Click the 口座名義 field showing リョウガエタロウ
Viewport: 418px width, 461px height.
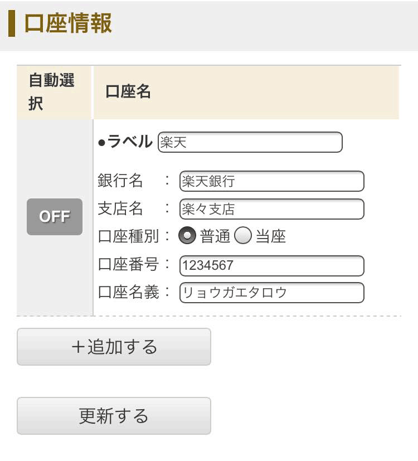click(271, 293)
